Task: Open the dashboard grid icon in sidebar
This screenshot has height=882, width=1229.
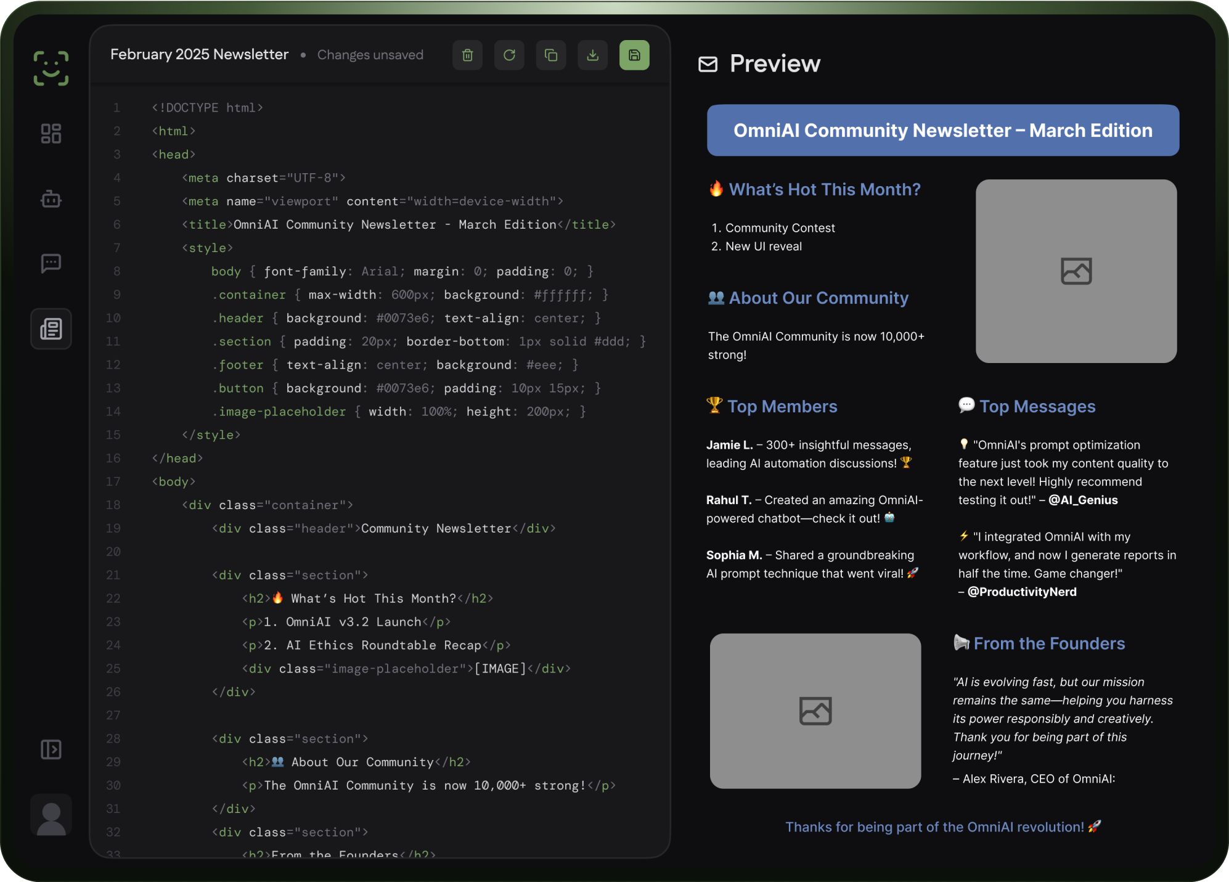Action: [51, 134]
